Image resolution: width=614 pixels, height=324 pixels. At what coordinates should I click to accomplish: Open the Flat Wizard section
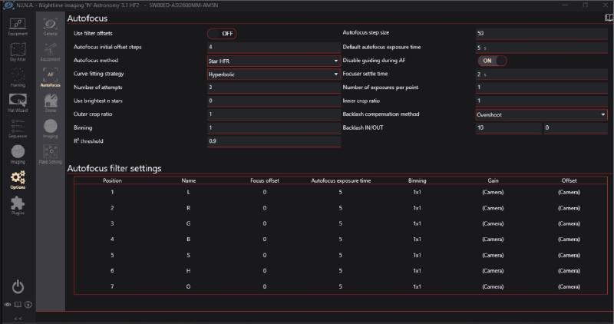coord(18,104)
